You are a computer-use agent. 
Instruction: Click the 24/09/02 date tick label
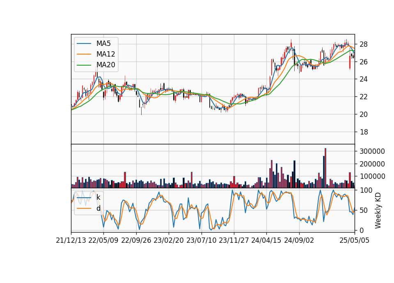point(299,241)
